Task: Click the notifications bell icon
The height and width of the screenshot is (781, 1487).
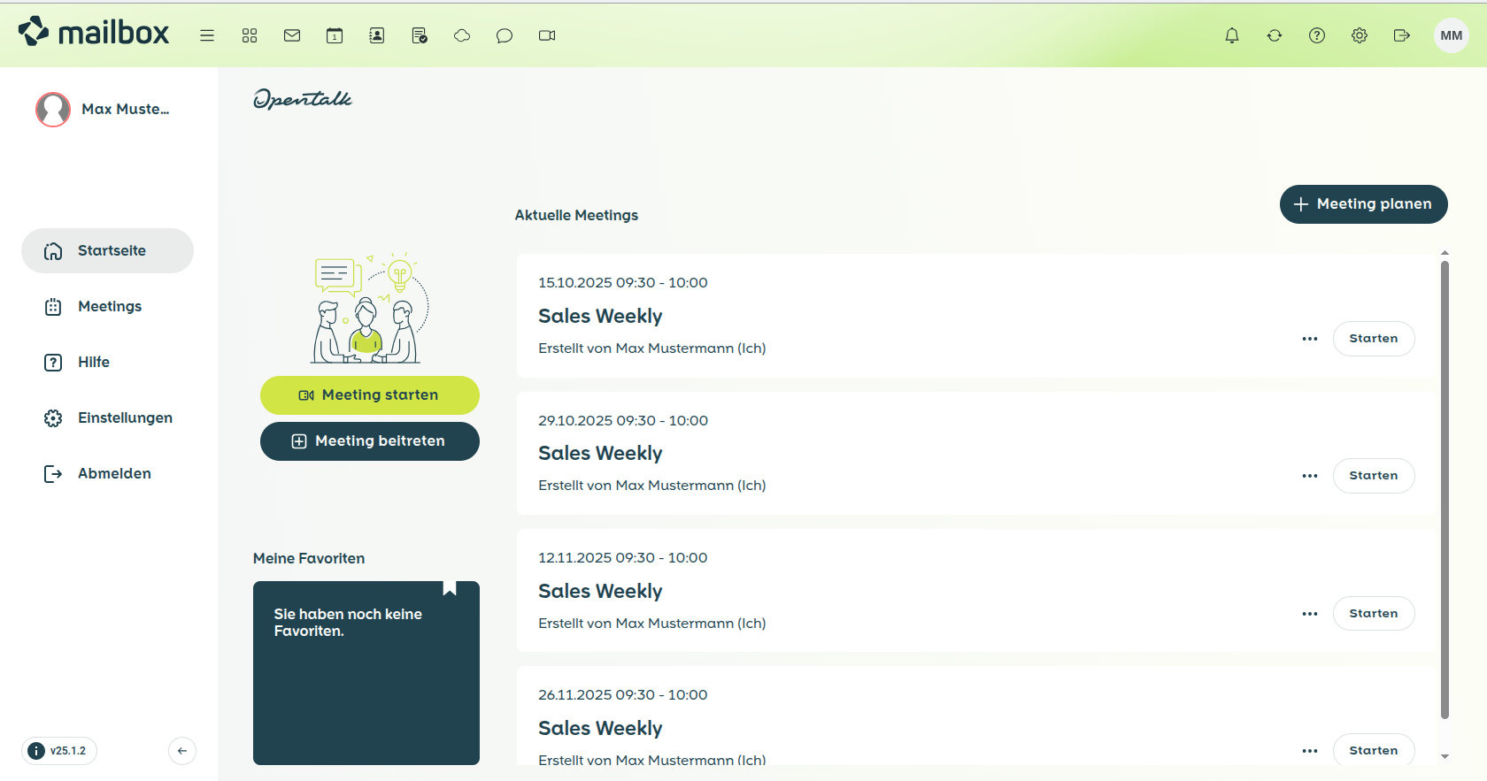Action: [1232, 35]
